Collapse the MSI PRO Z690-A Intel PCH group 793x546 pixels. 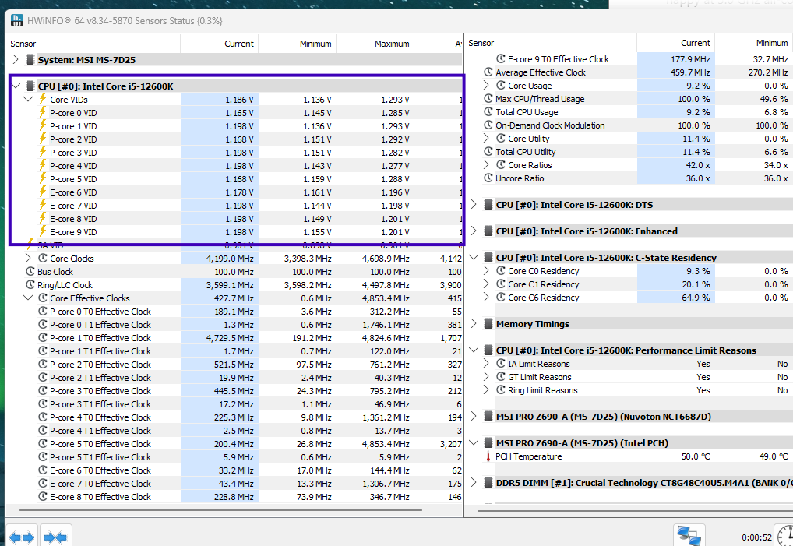click(474, 442)
